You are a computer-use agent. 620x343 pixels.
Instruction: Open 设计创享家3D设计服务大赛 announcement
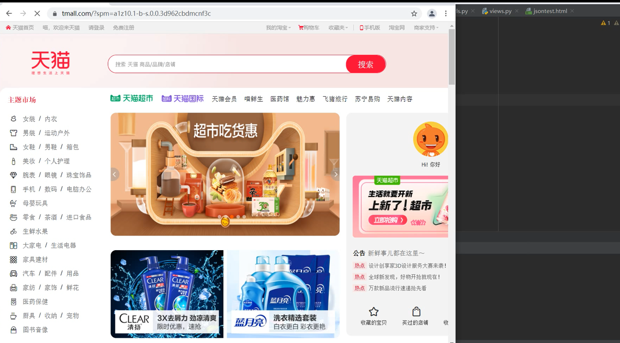[407, 266]
